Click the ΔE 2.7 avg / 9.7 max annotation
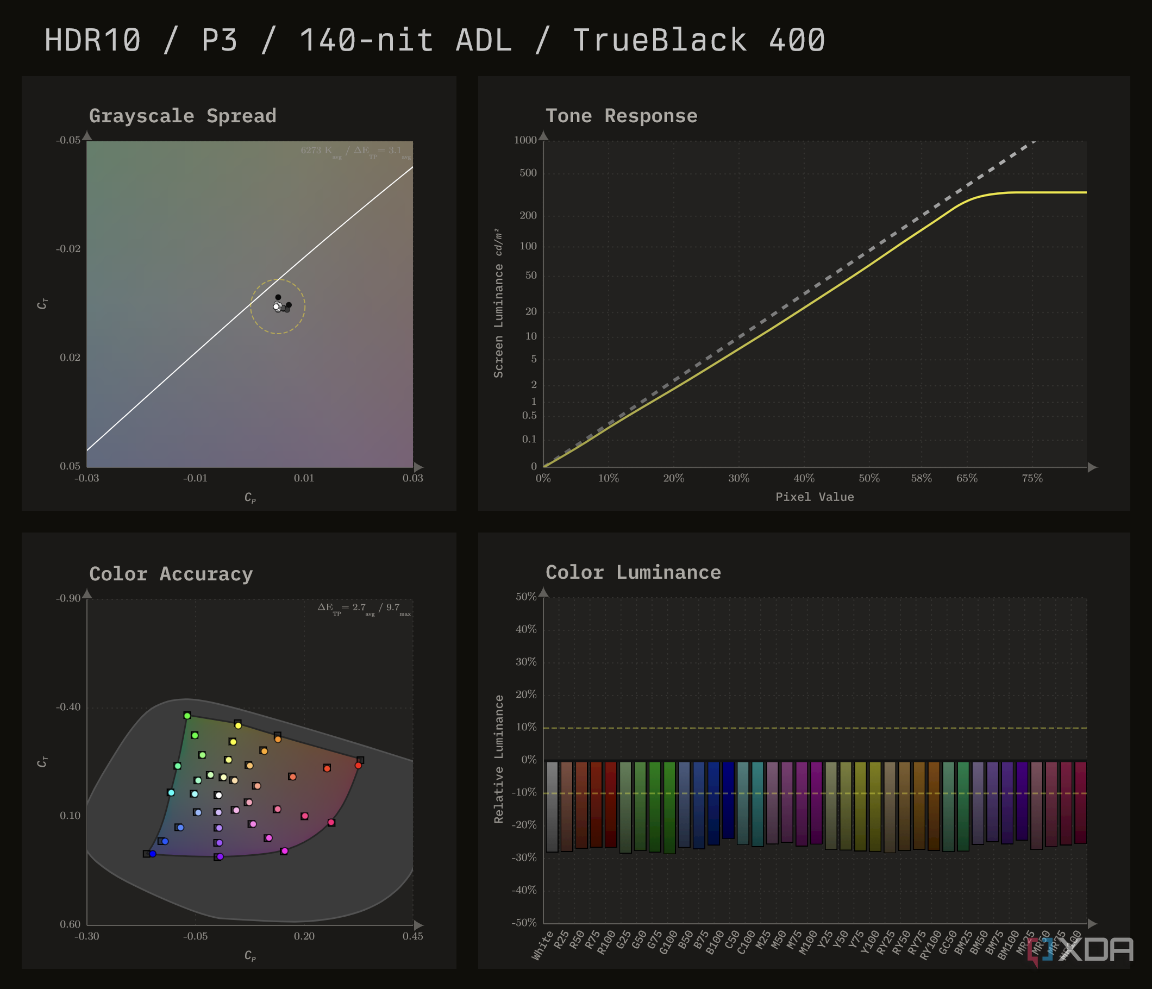The width and height of the screenshot is (1152, 989). point(364,609)
